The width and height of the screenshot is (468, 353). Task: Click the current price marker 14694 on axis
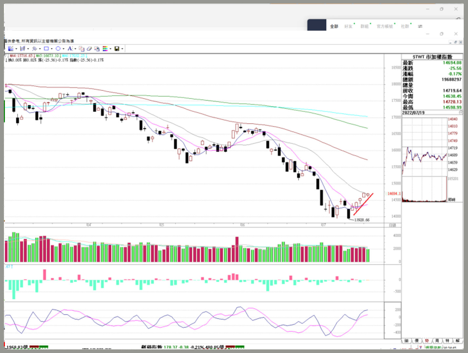point(394,194)
